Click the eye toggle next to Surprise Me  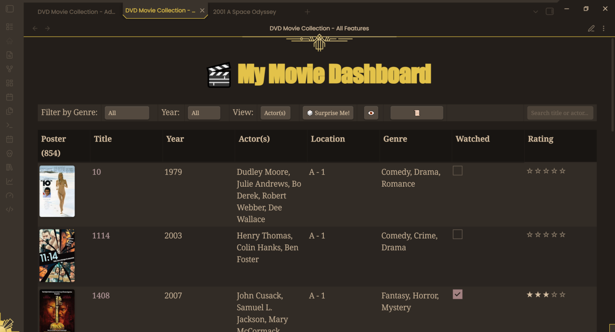click(371, 113)
